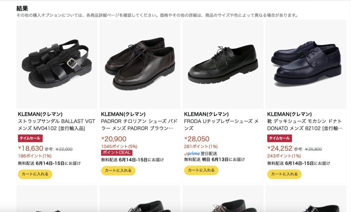Click the 1045ポイント(5%) text
Image resolution: width=351 pixels, height=212 pixels.
point(119,146)
